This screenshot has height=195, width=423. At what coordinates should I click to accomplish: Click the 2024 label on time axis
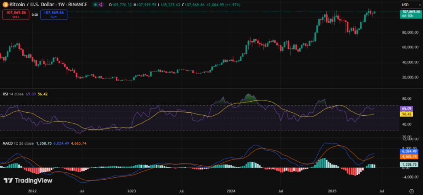[231, 191]
